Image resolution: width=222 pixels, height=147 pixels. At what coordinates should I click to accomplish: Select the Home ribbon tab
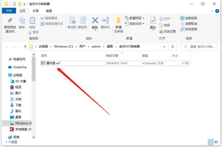pos(22,11)
